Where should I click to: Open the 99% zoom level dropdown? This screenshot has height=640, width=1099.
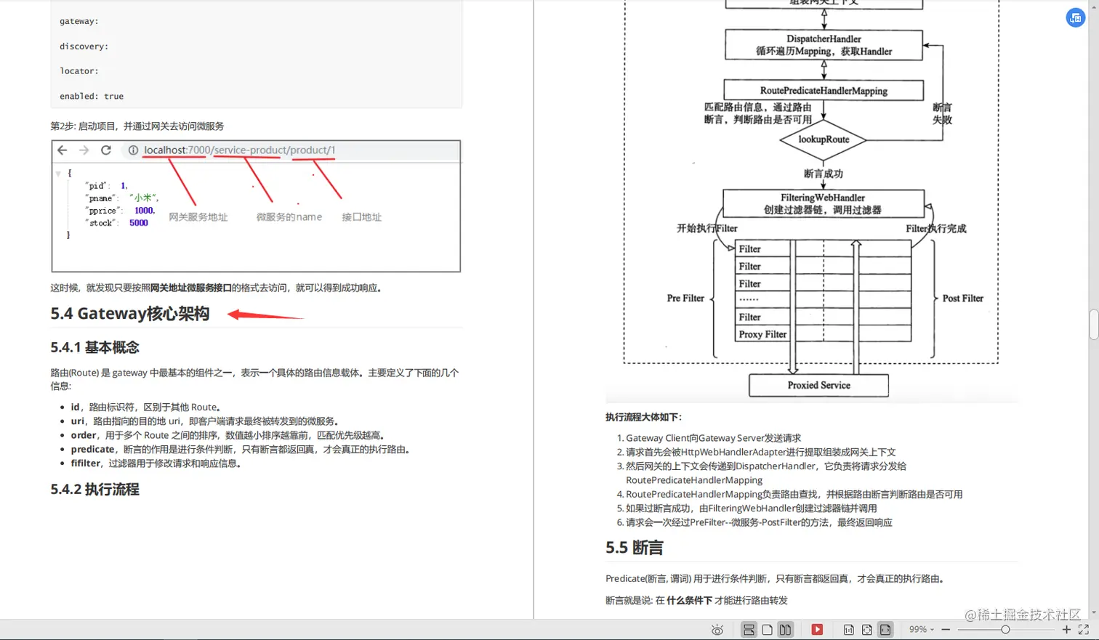point(921,630)
